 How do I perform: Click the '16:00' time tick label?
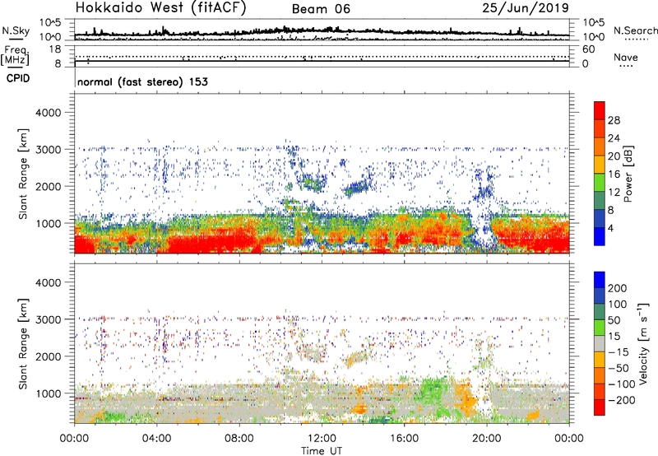404,439
